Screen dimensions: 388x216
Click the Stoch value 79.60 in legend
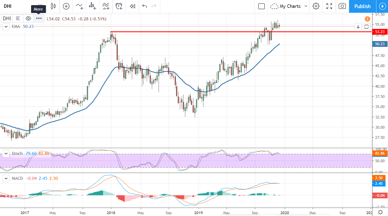31,153
